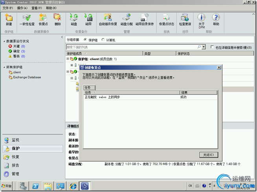Viewport: 257px width, 192px height.
Task: Open 关于 DPM about icon
Action: (202, 21)
